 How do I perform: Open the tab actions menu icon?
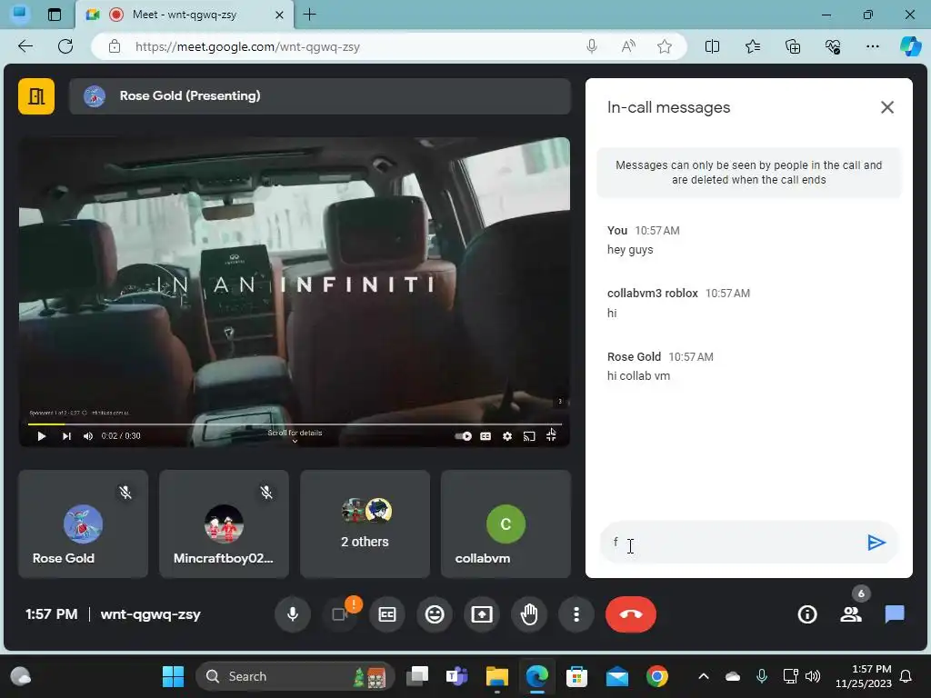[x=54, y=15]
